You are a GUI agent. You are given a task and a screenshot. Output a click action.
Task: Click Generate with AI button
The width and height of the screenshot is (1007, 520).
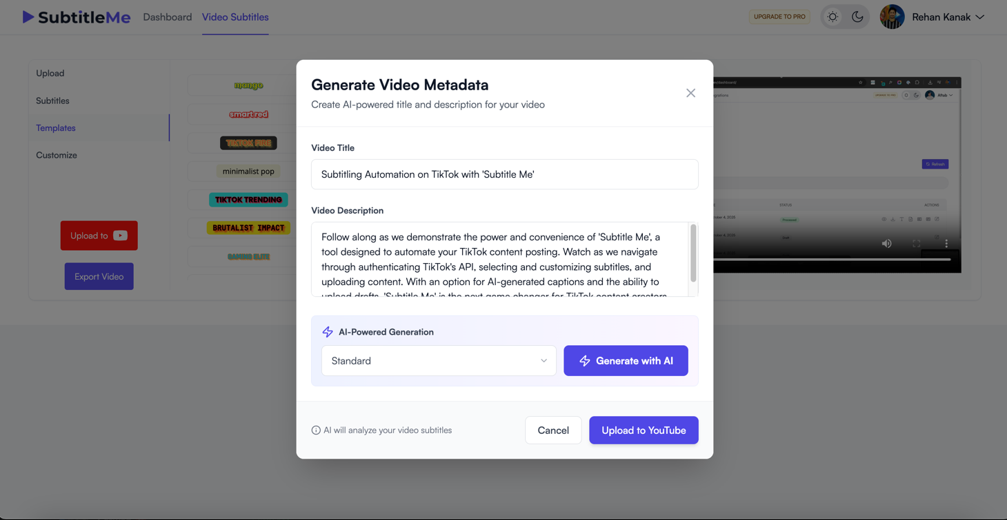626,361
